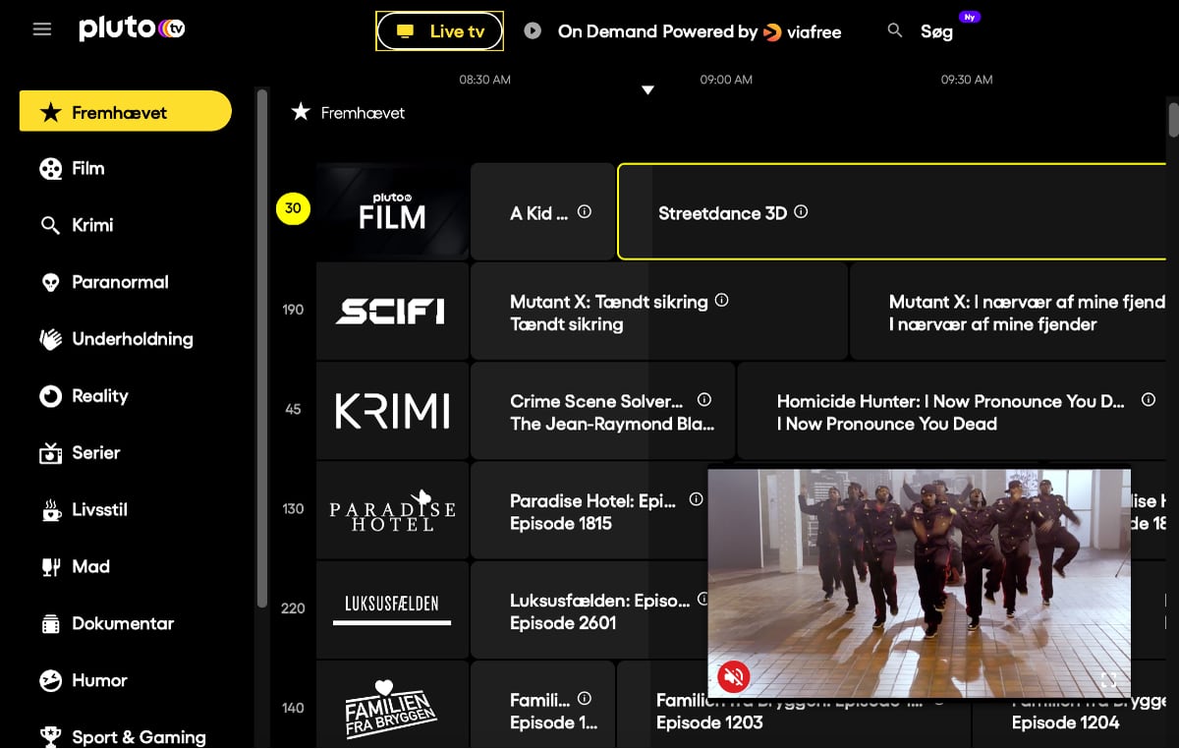Open the Paranormal category
The width and height of the screenshot is (1179, 749).
120,283
